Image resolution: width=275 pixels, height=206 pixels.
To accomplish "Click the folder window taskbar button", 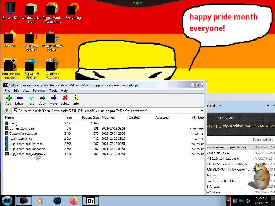I will pos(24,201).
